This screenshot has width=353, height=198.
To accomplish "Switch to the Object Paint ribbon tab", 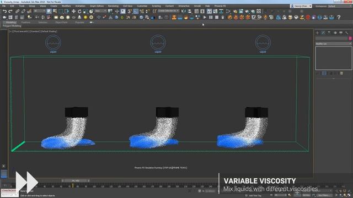I will click(x=61, y=23).
